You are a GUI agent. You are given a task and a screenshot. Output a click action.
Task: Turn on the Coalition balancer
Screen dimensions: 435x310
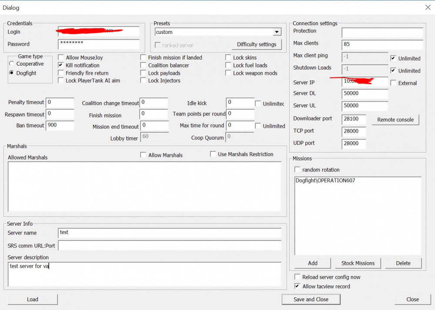(x=143, y=65)
